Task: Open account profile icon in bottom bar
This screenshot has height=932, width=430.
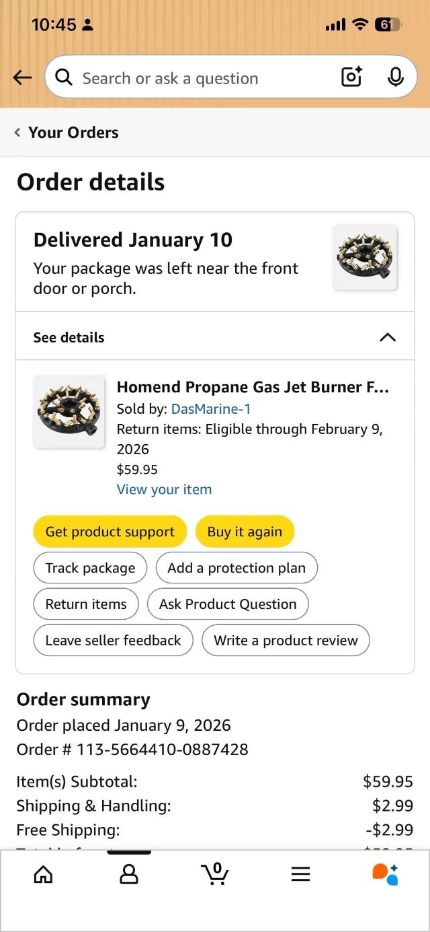Action: click(128, 874)
